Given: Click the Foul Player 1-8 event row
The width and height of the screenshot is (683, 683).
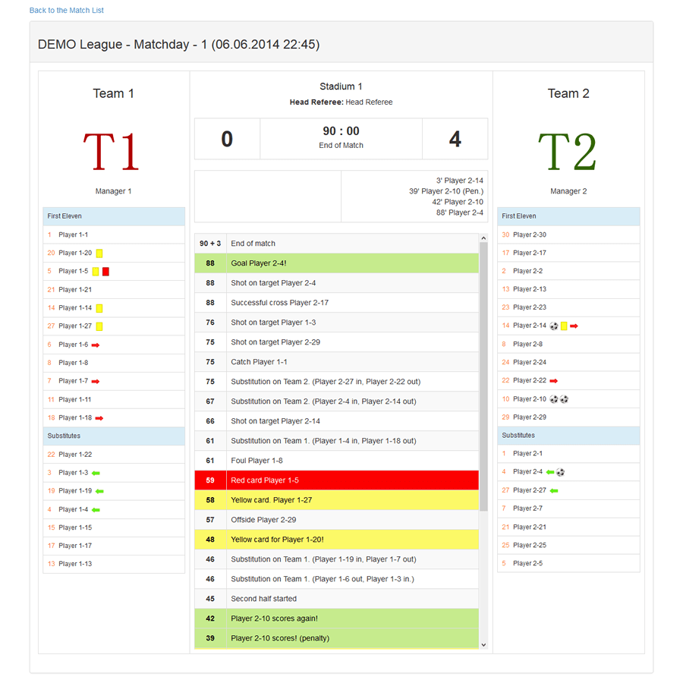Looking at the screenshot, I should pos(337,461).
